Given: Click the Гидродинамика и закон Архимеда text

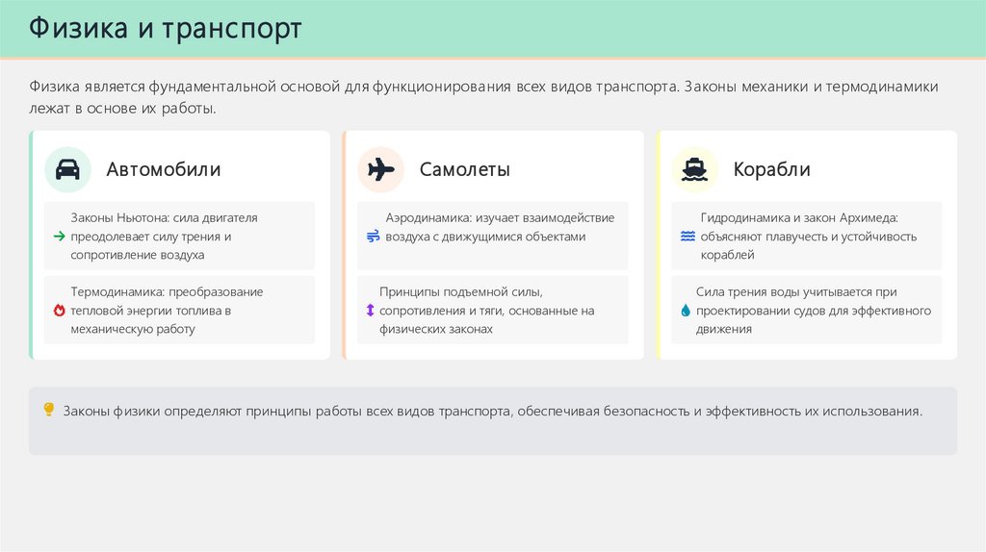Looking at the screenshot, I should click(809, 237).
